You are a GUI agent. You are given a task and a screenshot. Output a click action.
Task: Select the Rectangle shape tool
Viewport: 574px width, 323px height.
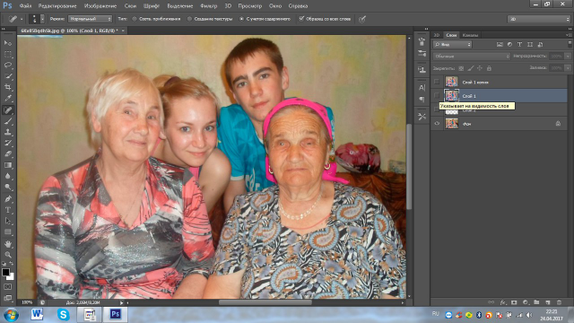click(x=8, y=231)
